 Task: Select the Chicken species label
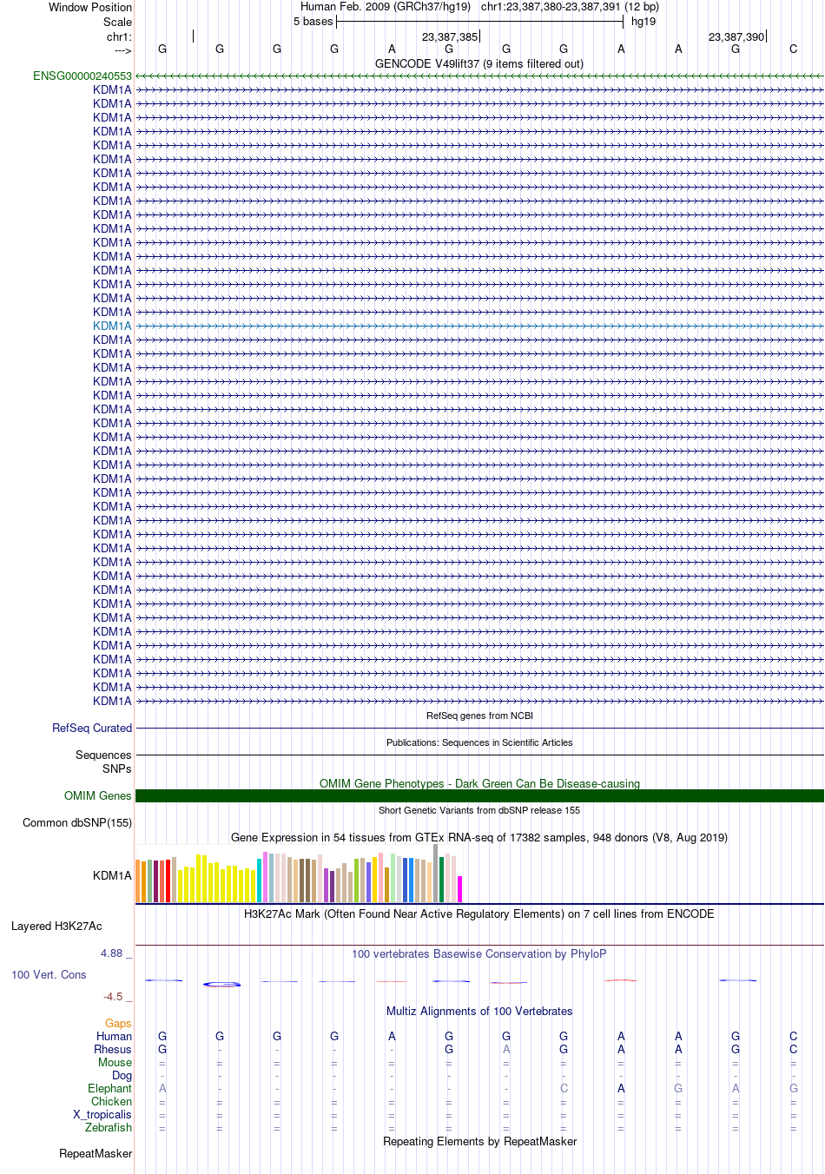pos(112,1102)
